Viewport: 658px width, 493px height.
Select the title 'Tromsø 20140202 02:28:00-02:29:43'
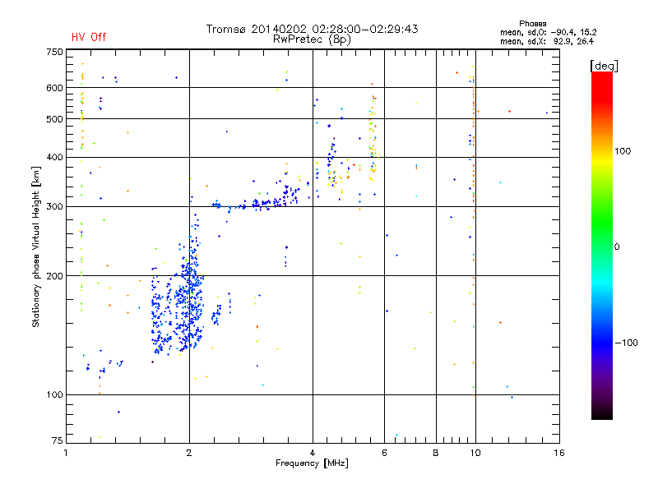click(312, 29)
